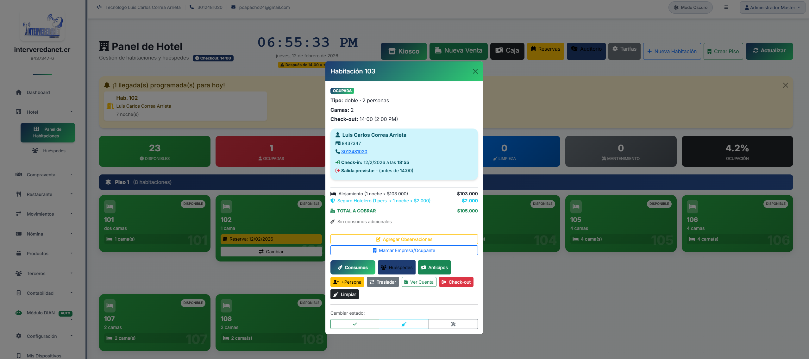Click the Limpiar broom button
809x359 pixels.
click(344, 294)
